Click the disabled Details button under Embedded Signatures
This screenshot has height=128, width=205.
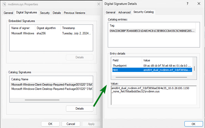coord(80,57)
